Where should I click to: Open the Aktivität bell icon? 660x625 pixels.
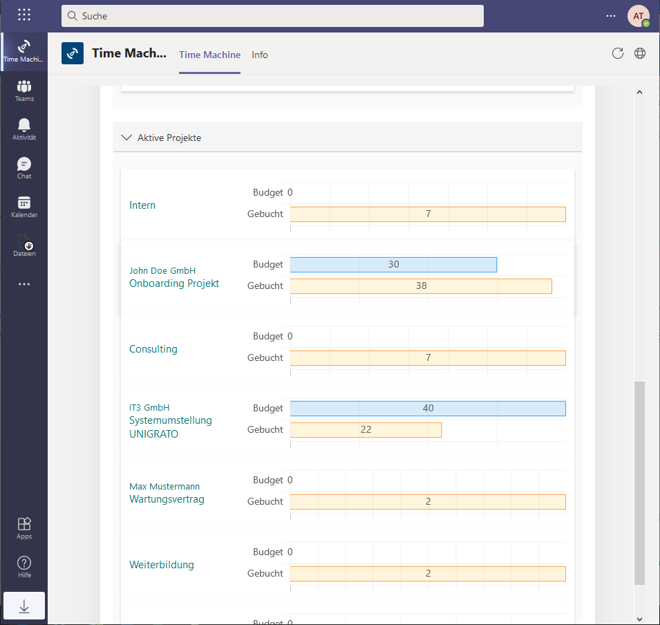24,129
